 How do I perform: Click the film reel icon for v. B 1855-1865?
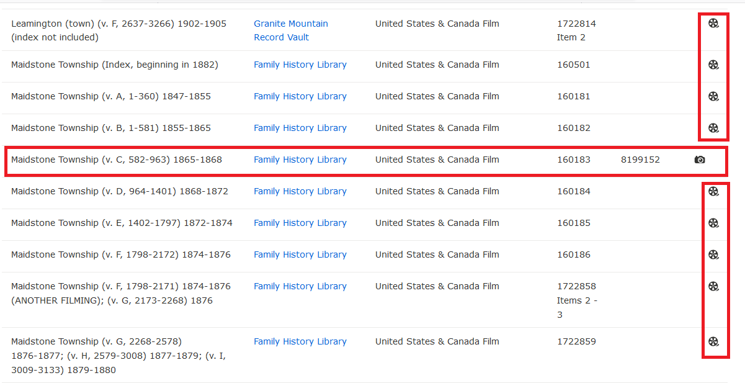click(714, 128)
